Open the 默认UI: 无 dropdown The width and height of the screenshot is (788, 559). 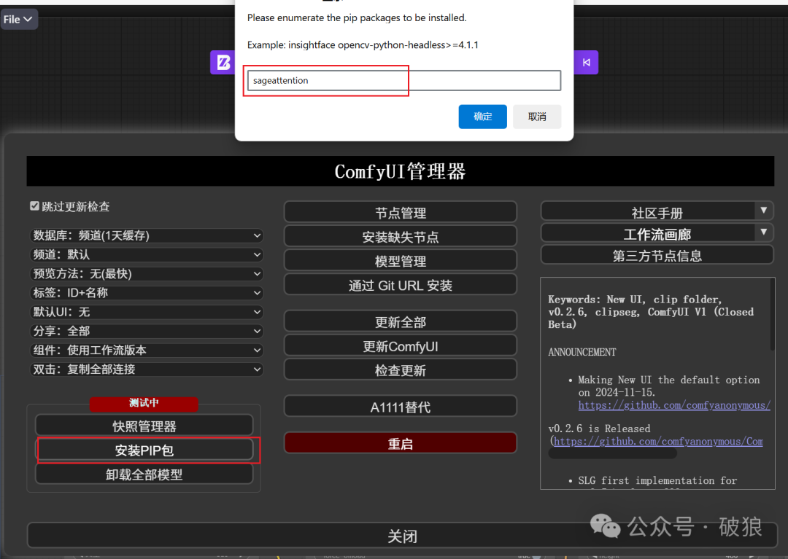pos(147,312)
